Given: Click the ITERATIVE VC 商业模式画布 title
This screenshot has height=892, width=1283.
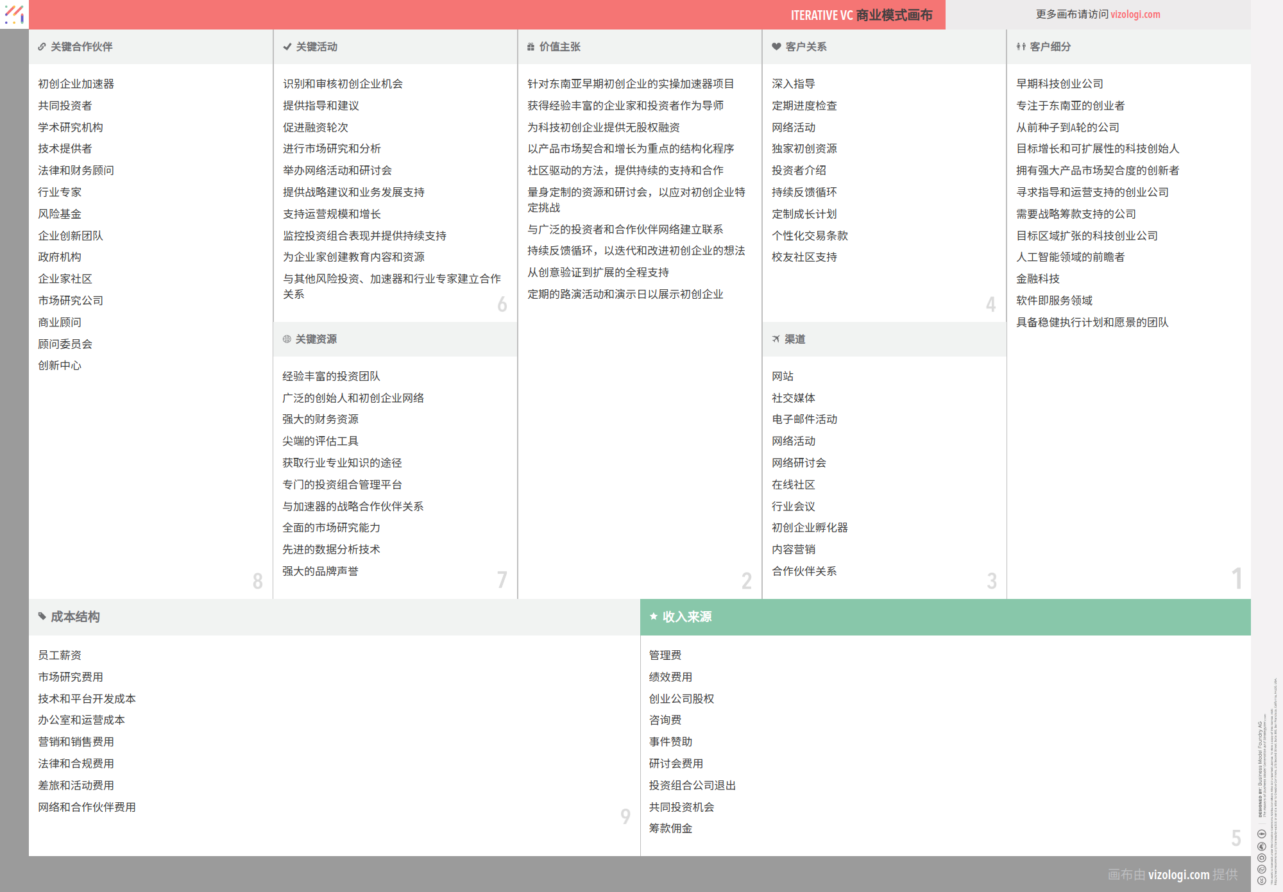Looking at the screenshot, I should click(861, 15).
